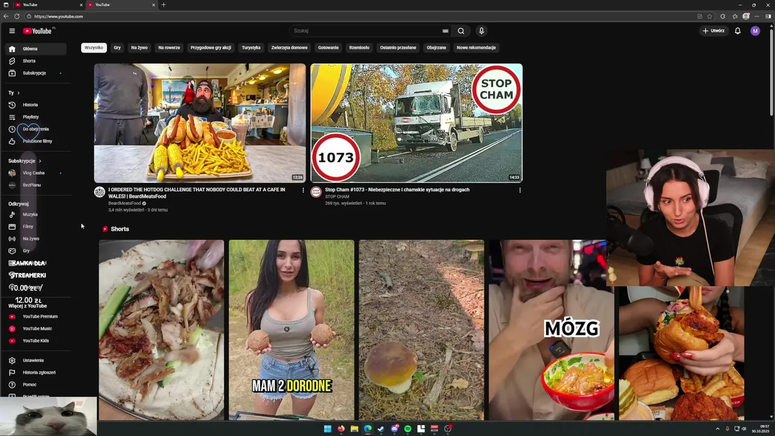Screen dimensions: 775x436
Task: Filter by Rzemiosło chip
Action: point(359,48)
